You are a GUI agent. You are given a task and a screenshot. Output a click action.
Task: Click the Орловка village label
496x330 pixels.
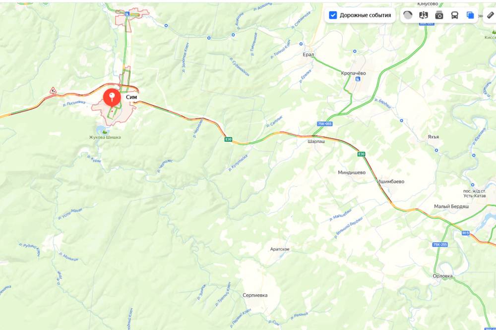click(x=442, y=276)
